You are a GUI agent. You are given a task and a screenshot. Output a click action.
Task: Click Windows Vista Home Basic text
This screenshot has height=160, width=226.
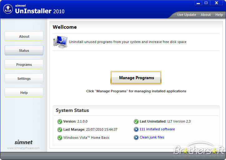pos(86,138)
